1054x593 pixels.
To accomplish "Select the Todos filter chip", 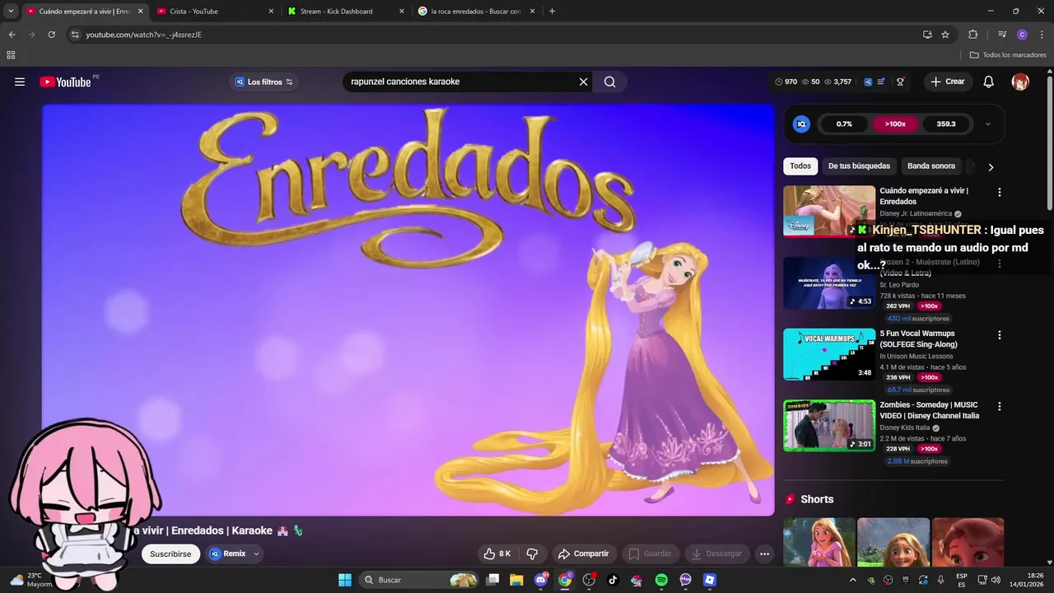I will click(x=800, y=166).
